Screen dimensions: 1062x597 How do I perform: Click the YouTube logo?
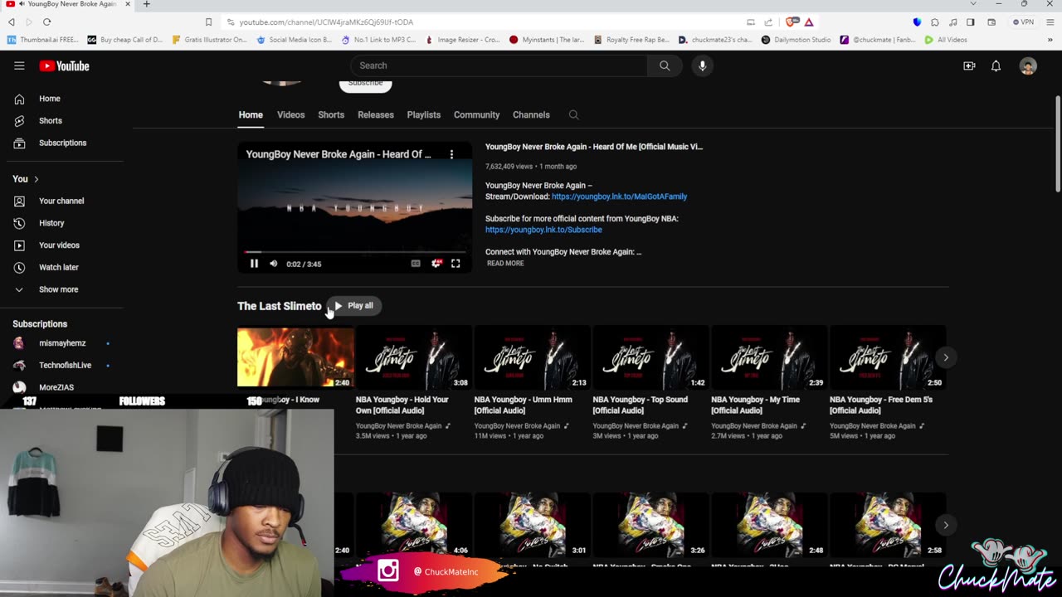coord(64,66)
